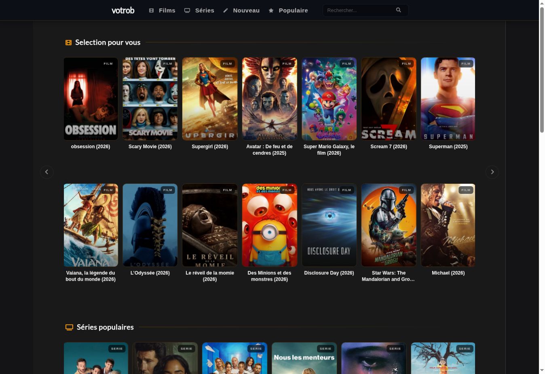The height and width of the screenshot is (374, 545).
Task: Click the title 'Scream 7 (2026)'
Action: click(389, 147)
